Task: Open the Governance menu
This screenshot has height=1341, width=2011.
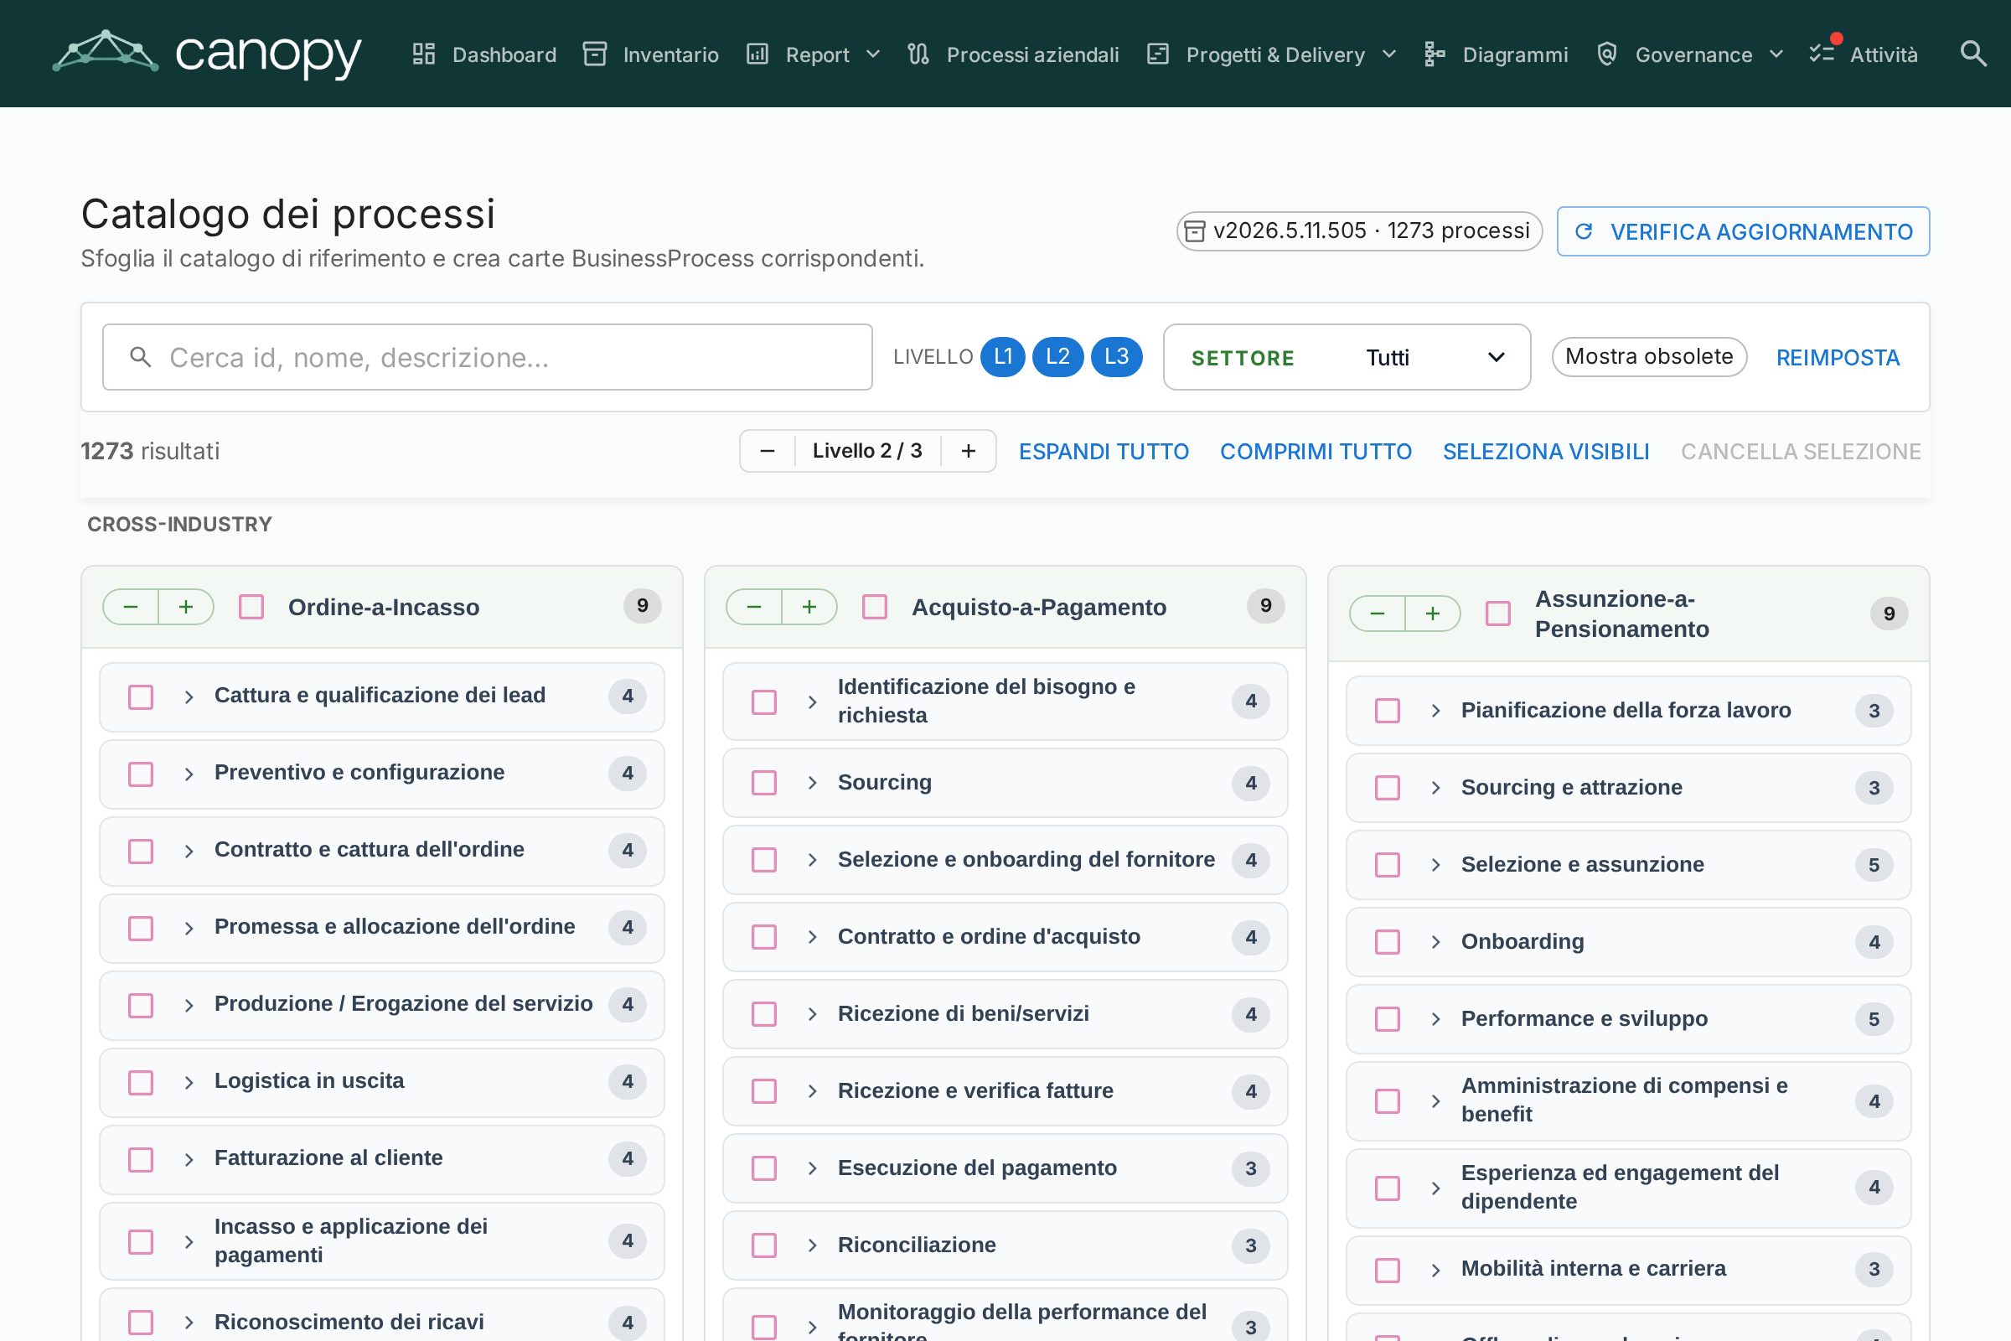Action: tap(1689, 54)
